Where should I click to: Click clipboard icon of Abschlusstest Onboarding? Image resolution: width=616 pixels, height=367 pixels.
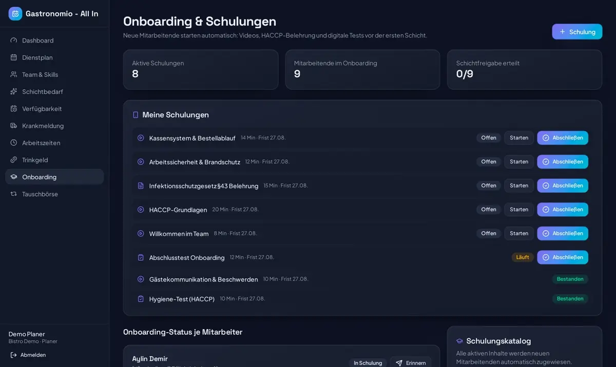[x=141, y=257]
